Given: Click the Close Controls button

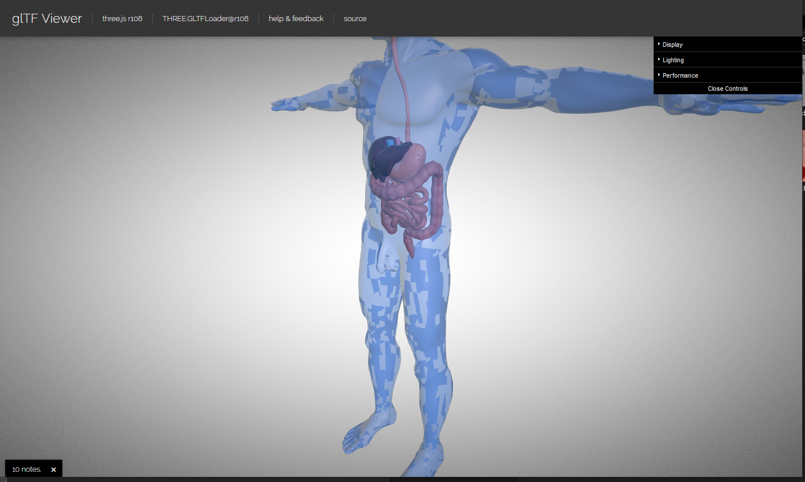Looking at the screenshot, I should tap(727, 89).
